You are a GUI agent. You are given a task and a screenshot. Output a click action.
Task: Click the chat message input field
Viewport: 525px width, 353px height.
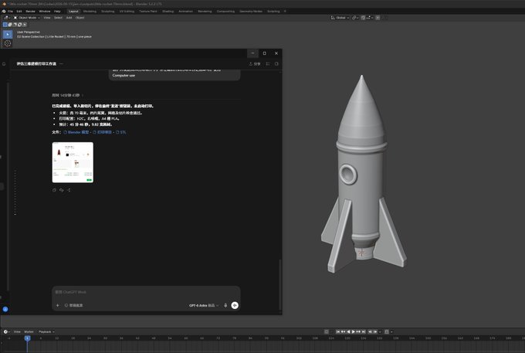coord(146,292)
